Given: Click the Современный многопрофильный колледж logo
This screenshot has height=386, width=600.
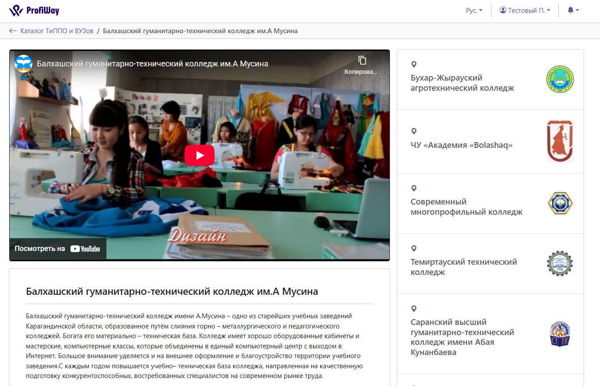Looking at the screenshot, I should point(560,204).
